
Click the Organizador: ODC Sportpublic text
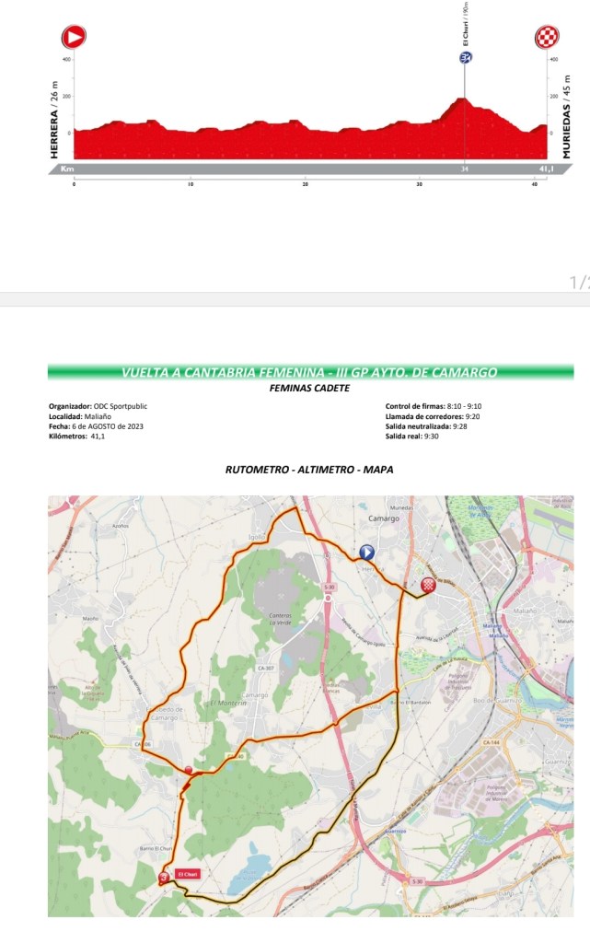(98, 406)
